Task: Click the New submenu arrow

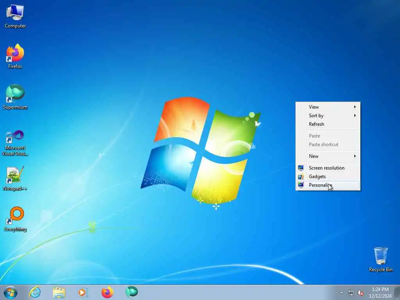Action: click(x=355, y=156)
